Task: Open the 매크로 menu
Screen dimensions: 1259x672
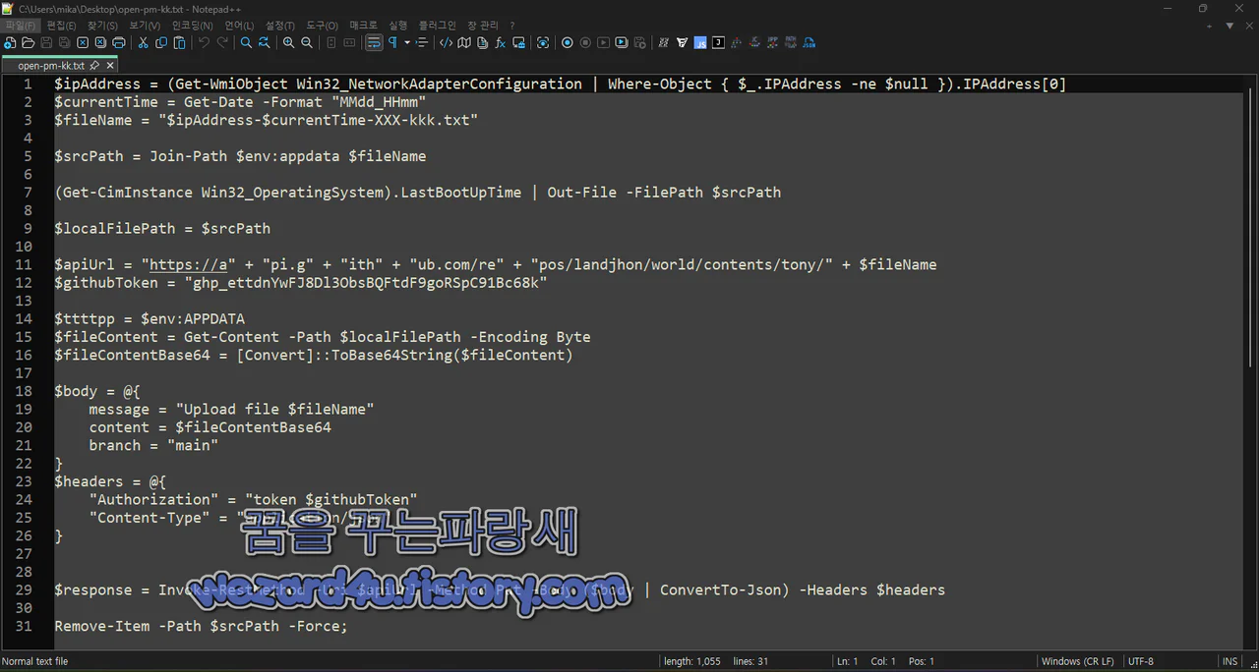Action: coord(363,26)
